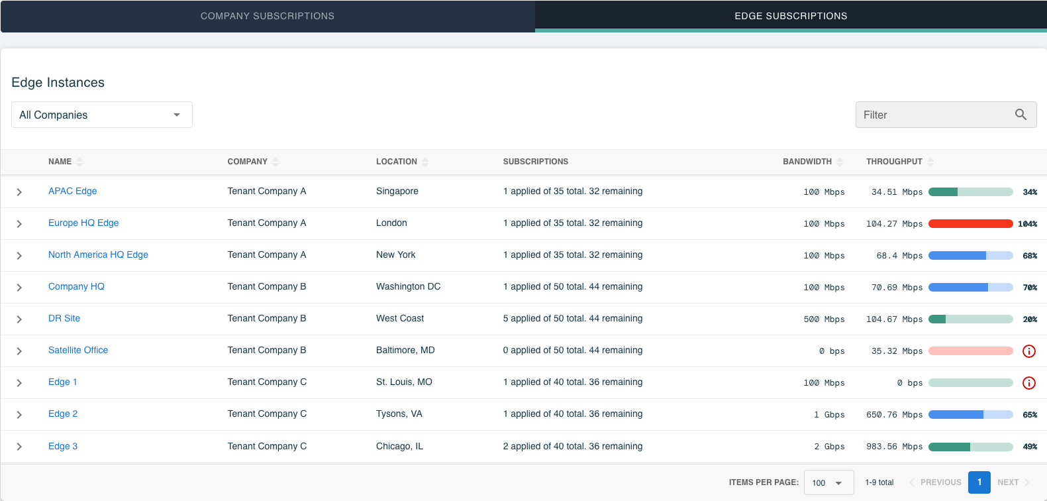Click the red info icon for Satellite Office
Viewport: 1047px width, 501px height.
tap(1029, 351)
